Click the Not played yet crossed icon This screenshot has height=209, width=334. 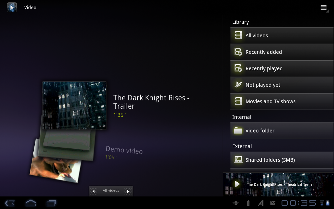238,85
